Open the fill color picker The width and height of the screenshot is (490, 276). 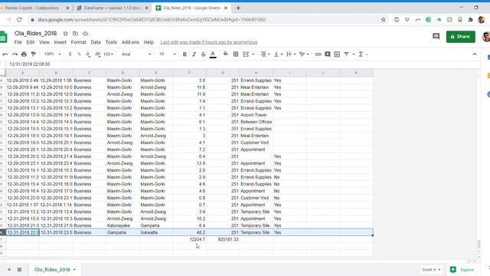tap(226, 54)
